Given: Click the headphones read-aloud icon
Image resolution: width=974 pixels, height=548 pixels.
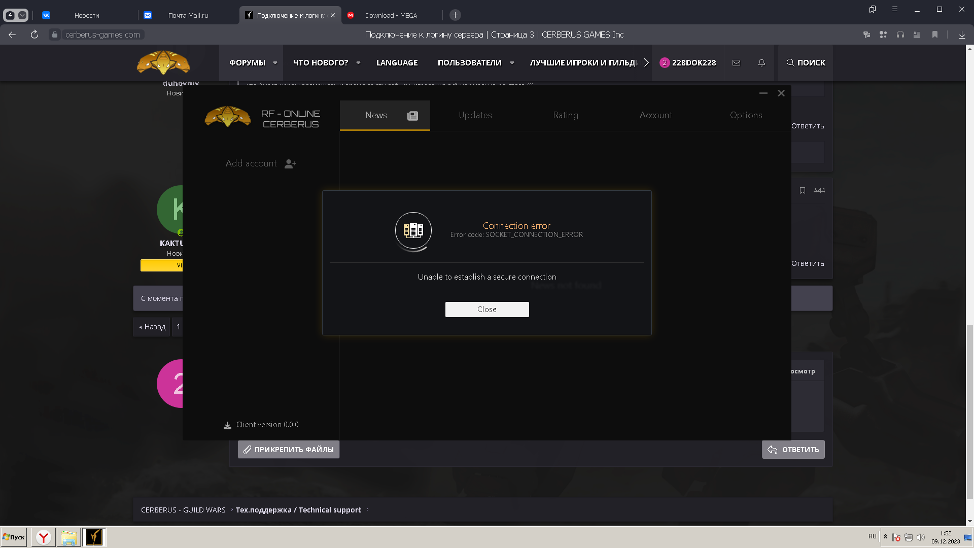Looking at the screenshot, I should [x=900, y=35].
